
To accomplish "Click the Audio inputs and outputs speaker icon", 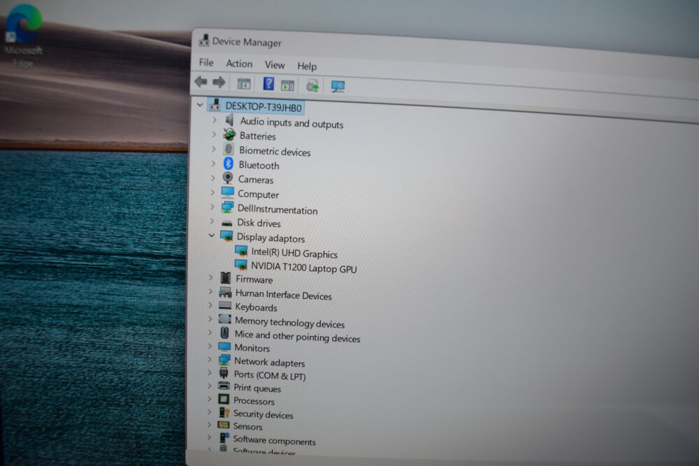I will pyautogui.click(x=229, y=119).
